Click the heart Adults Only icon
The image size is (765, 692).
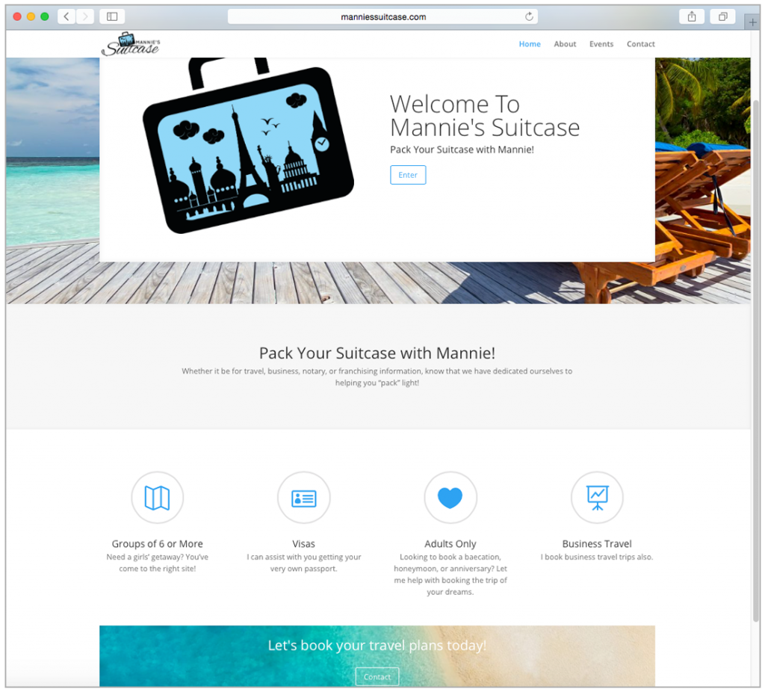450,498
